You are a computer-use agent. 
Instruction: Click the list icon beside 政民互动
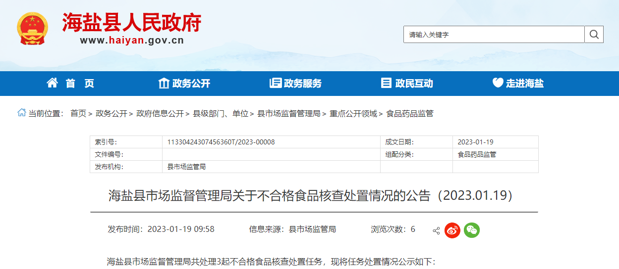pos(386,83)
